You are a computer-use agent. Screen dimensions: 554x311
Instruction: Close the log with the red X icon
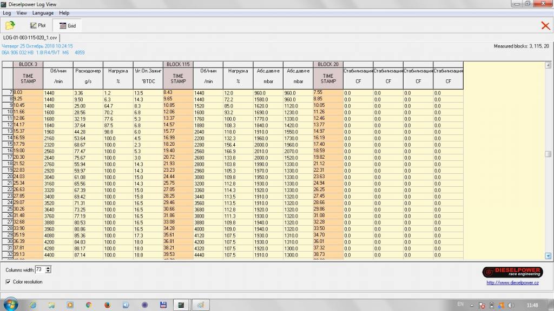coord(545,25)
